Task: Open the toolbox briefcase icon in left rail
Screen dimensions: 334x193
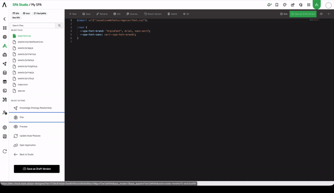Action: (x=5, y=55)
